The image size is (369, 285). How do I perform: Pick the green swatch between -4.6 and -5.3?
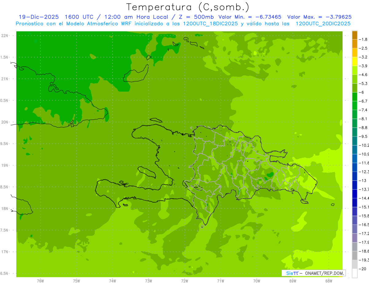click(x=355, y=79)
